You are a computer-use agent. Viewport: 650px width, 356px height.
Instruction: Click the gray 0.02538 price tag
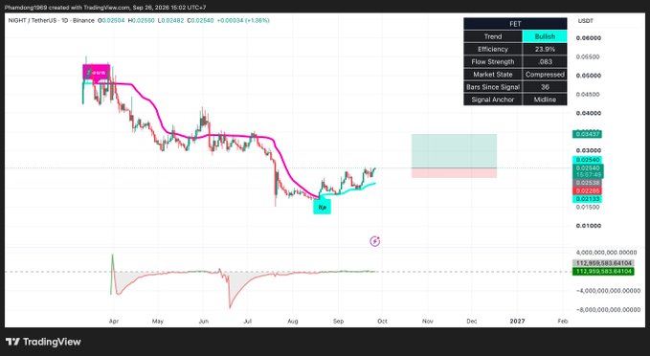pos(588,183)
